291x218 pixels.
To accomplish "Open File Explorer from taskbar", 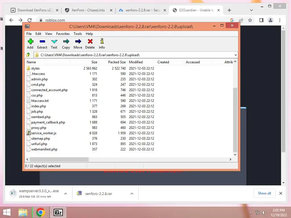I will tap(23, 212).
